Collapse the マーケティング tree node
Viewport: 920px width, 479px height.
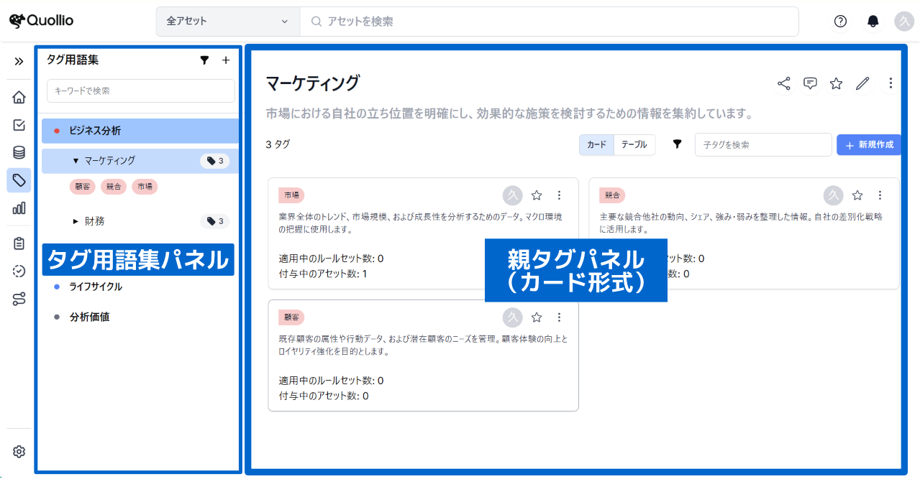tap(76, 161)
